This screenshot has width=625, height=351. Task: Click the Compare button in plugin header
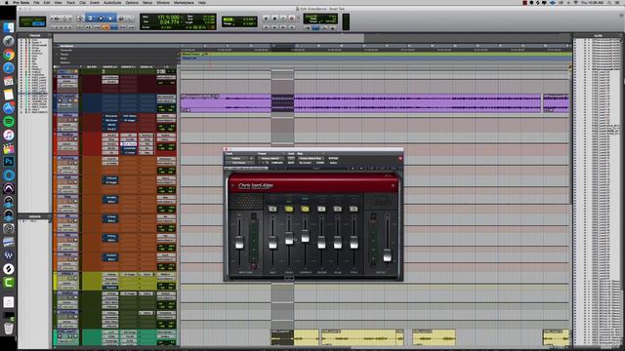pyautogui.click(x=276, y=163)
